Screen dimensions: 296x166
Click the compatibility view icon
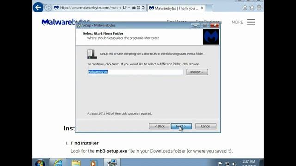pyautogui.click(x=139, y=7)
